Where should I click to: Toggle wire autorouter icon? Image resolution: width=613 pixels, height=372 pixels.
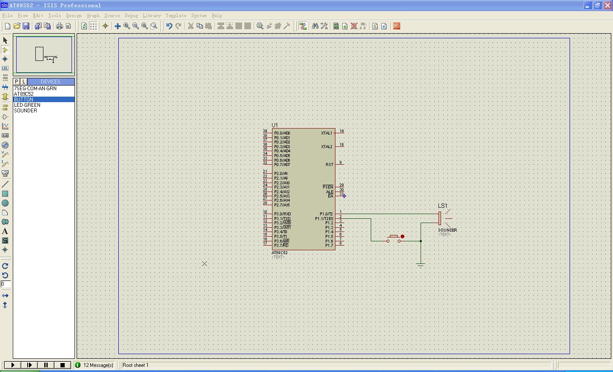[x=303, y=26]
